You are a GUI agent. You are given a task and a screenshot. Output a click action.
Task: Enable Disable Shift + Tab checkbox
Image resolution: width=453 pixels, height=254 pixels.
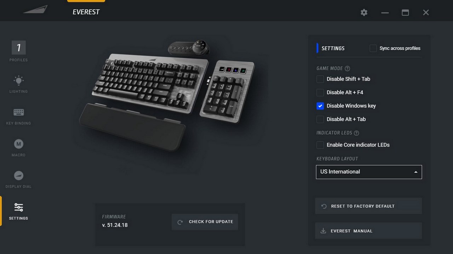[x=320, y=79]
